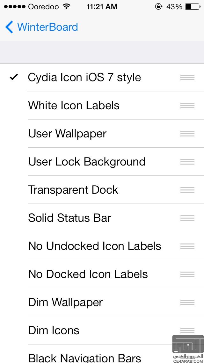Tap the reorder handle for Cydia Icon iOS 7 style

pos(187,77)
